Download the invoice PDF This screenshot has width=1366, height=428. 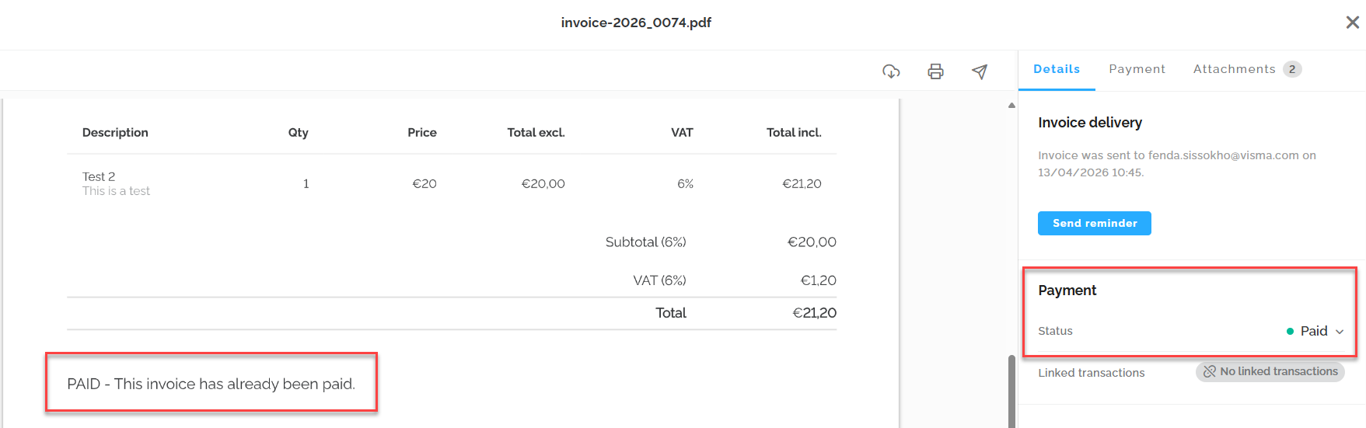click(x=891, y=71)
